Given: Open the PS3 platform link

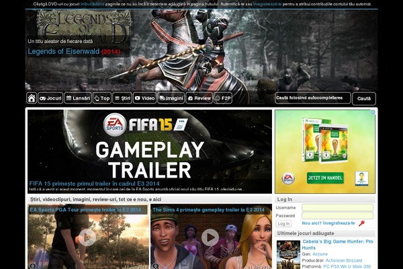Looking at the screenshot, I should click(x=335, y=266).
